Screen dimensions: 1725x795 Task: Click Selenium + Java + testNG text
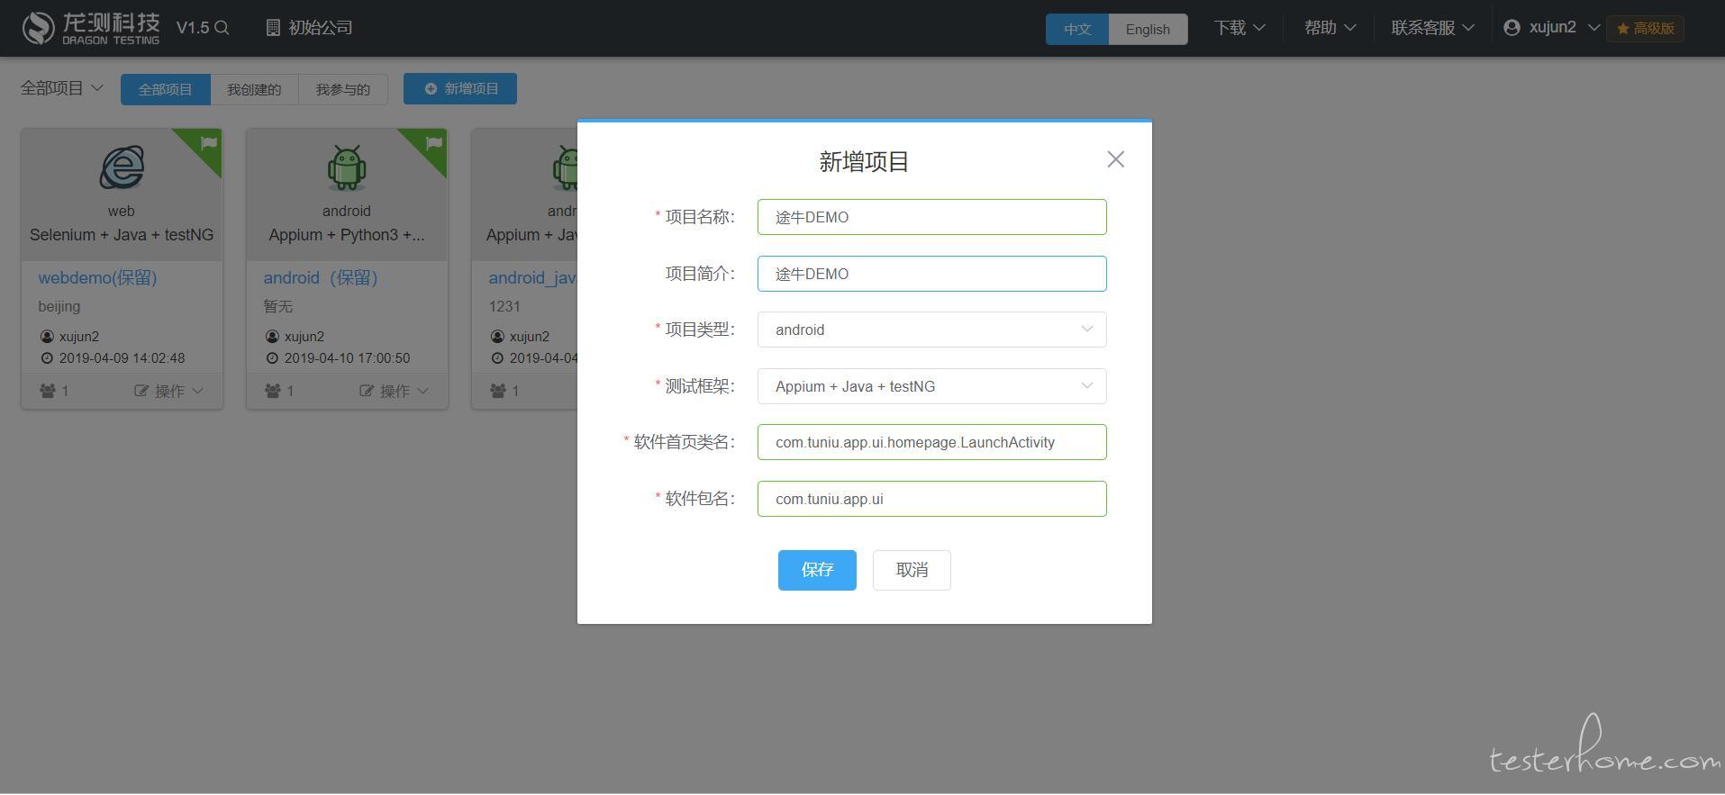pyautogui.click(x=122, y=235)
